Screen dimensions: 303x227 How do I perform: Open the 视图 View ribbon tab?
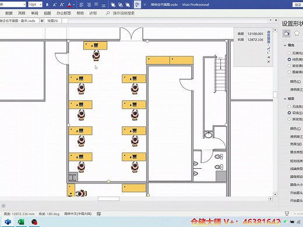click(47, 13)
